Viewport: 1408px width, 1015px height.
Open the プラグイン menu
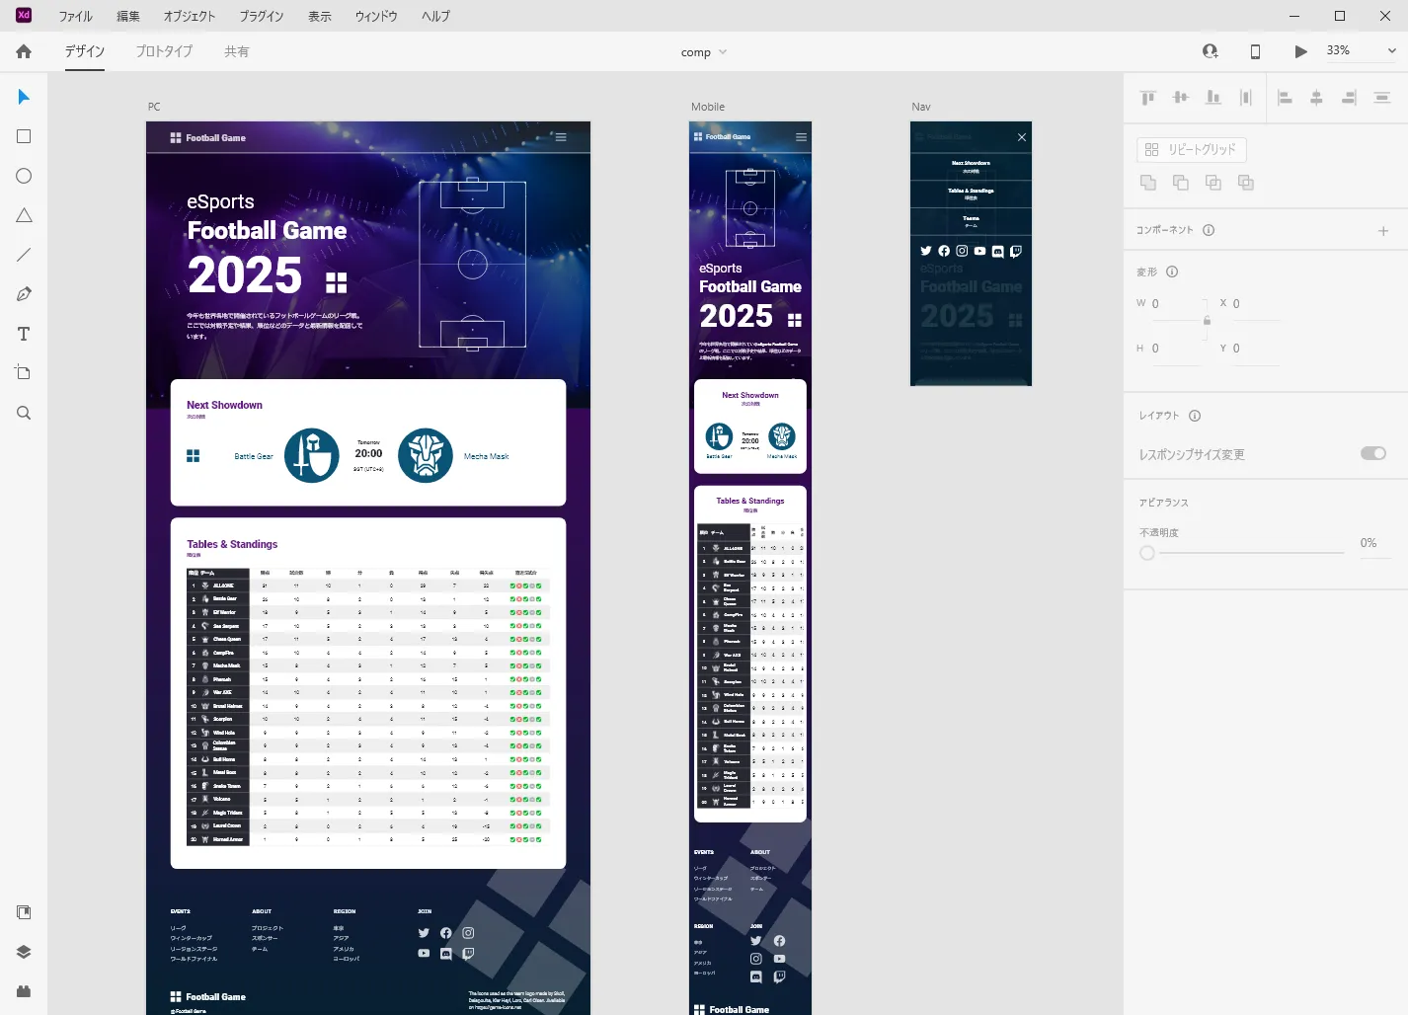point(261,16)
